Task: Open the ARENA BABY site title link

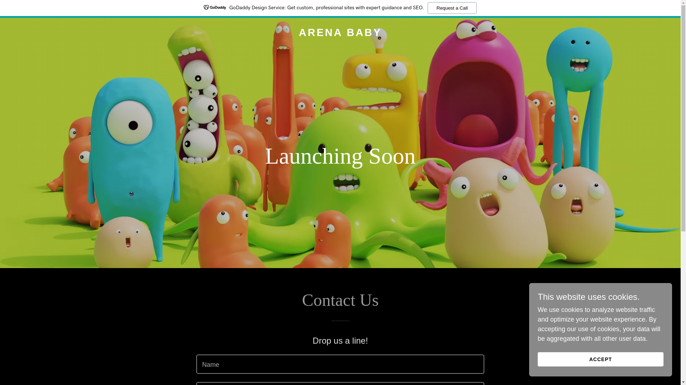Action: [340, 32]
